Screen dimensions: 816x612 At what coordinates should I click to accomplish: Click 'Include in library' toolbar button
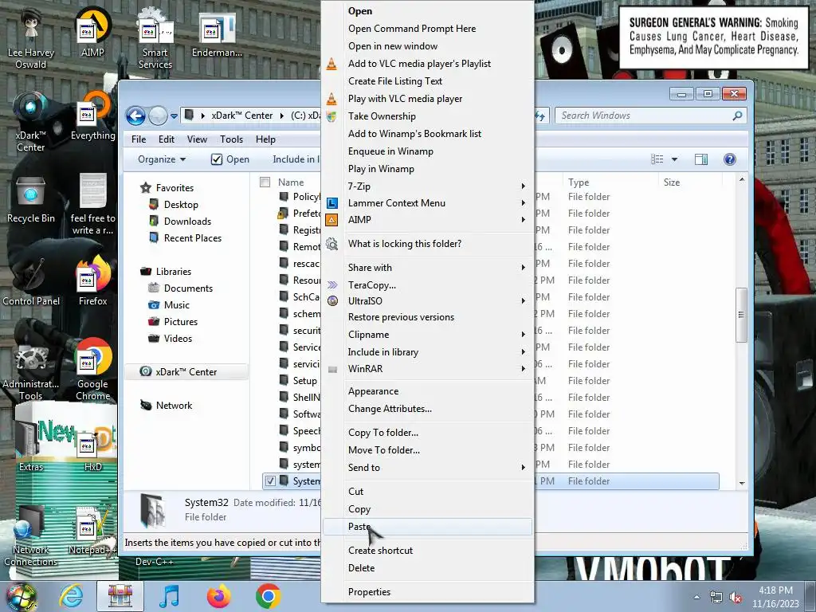pos(296,159)
